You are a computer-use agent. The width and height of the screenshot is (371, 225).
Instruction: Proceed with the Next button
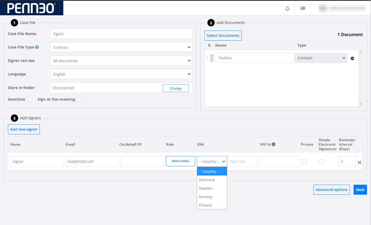(360, 190)
